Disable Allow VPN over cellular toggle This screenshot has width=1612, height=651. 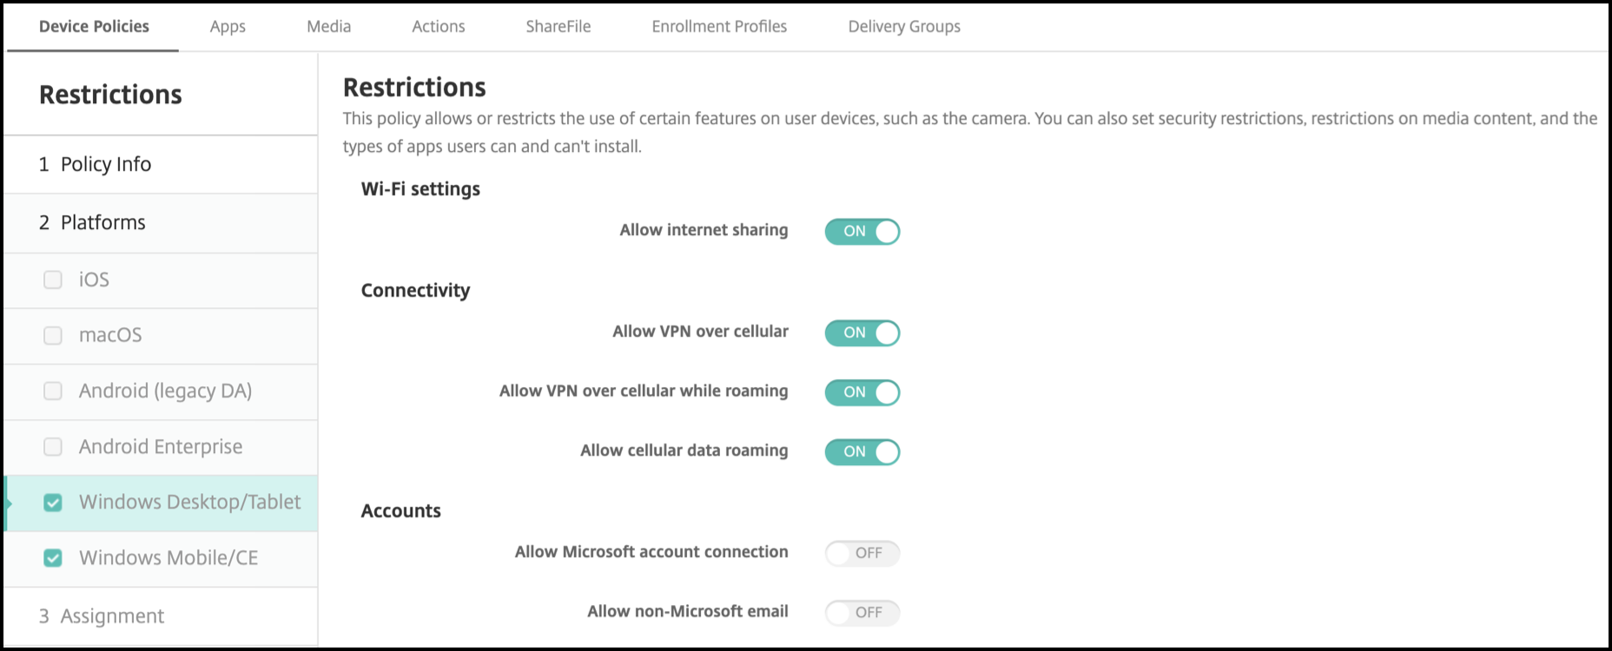tap(862, 333)
